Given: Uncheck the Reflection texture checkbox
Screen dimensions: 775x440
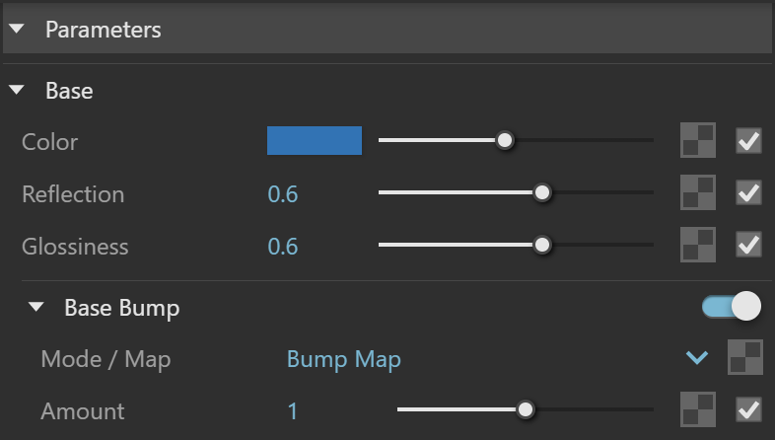Looking at the screenshot, I should 748,192.
